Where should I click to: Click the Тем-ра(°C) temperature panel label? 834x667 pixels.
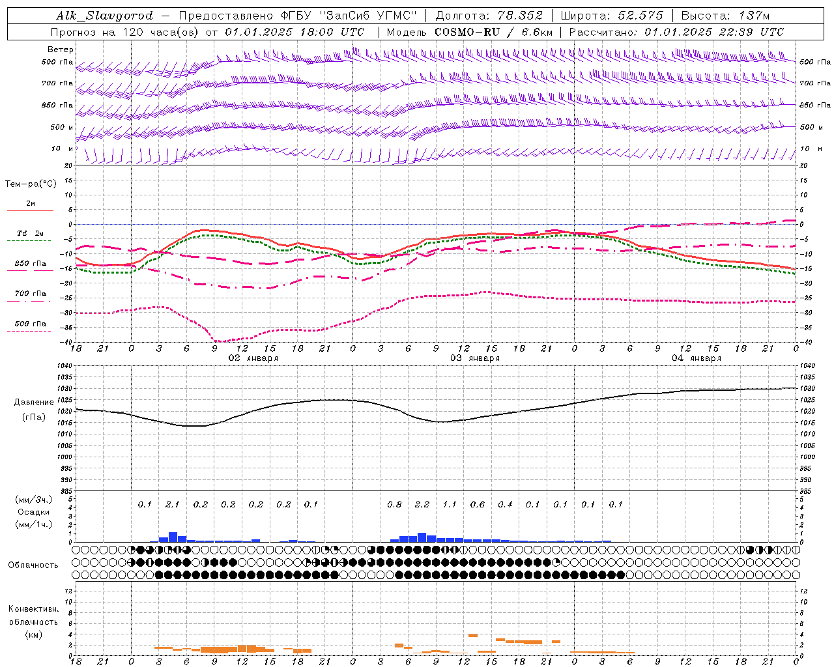(x=31, y=184)
